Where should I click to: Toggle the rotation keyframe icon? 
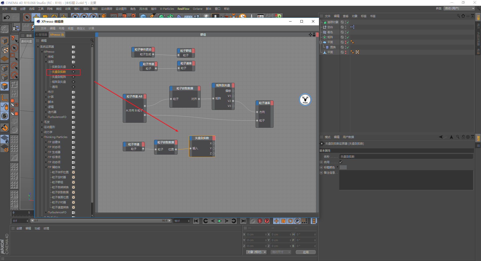pos(290,221)
